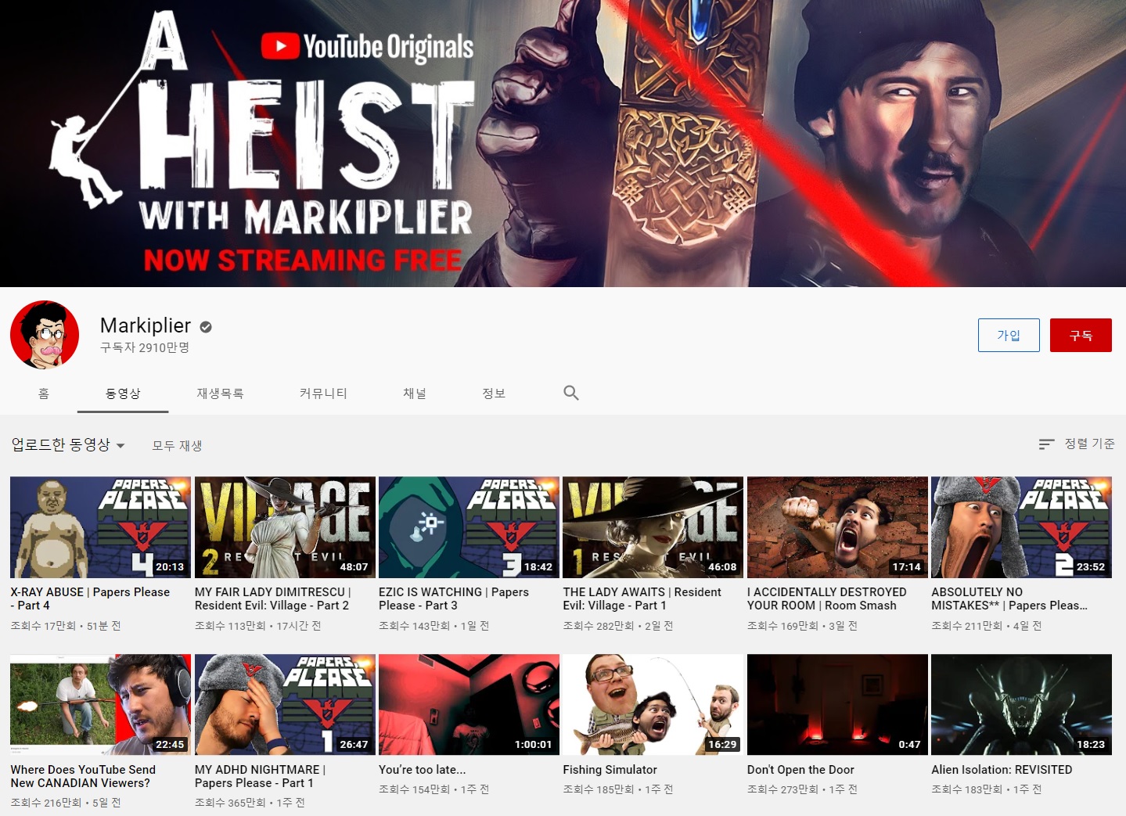Click the title Where Does YouTube Send New CANADIAN Viewers?

pos(83,776)
